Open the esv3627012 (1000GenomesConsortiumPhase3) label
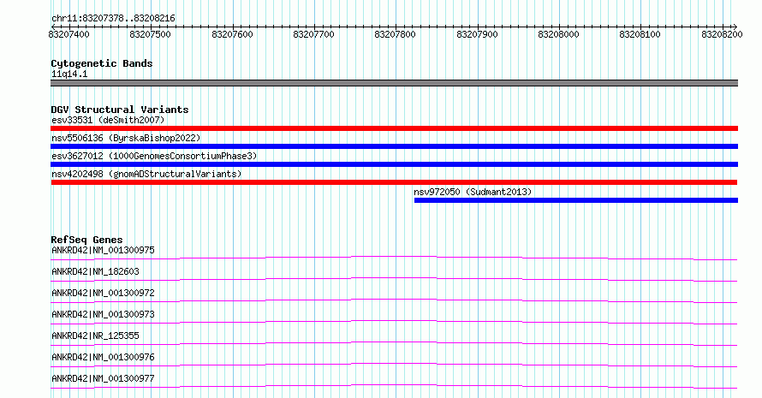The width and height of the screenshot is (762, 398). pyautogui.click(x=154, y=156)
